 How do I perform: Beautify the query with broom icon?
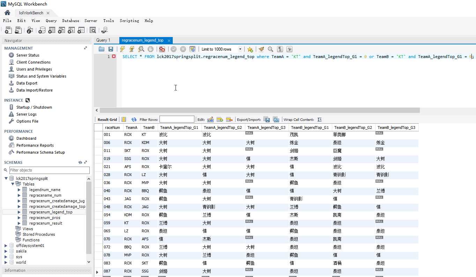point(261,49)
